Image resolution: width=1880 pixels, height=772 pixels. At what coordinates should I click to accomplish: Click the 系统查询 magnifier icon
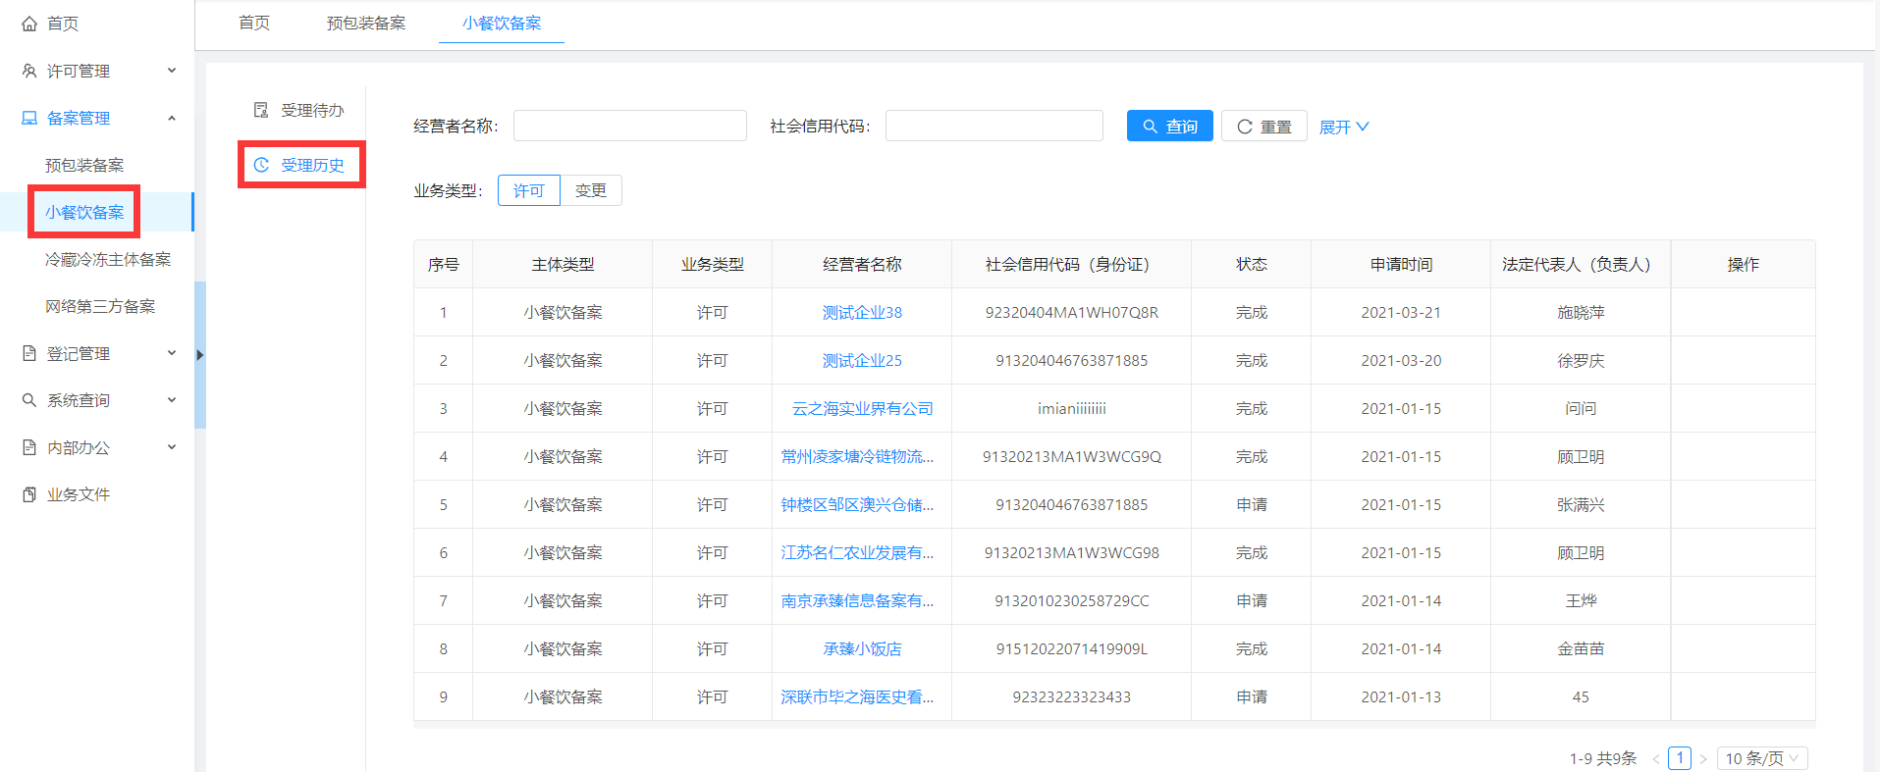click(29, 400)
